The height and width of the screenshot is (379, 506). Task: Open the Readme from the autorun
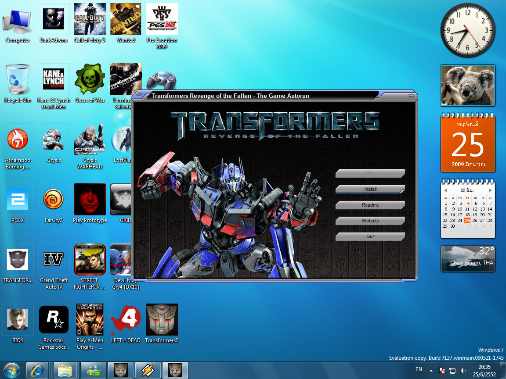click(370, 205)
